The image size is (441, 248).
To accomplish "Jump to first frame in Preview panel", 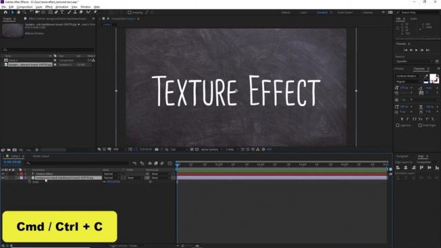I will click(x=405, y=50).
